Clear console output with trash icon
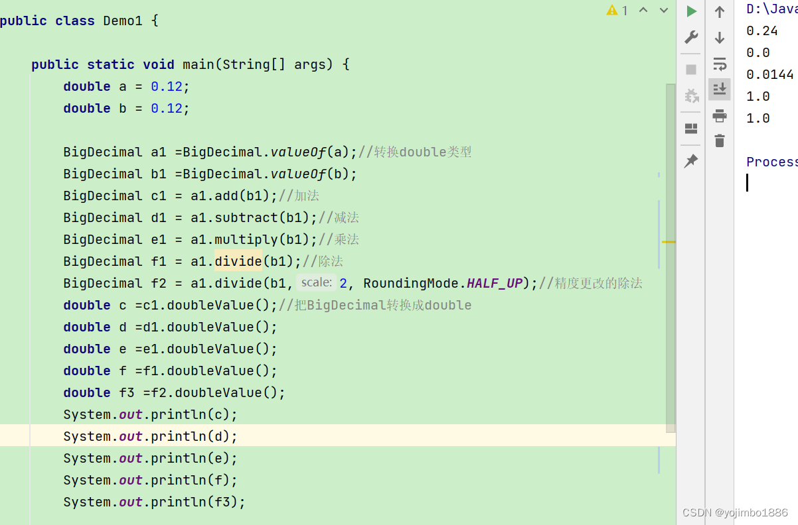Image resolution: width=798 pixels, height=525 pixels. (x=720, y=141)
